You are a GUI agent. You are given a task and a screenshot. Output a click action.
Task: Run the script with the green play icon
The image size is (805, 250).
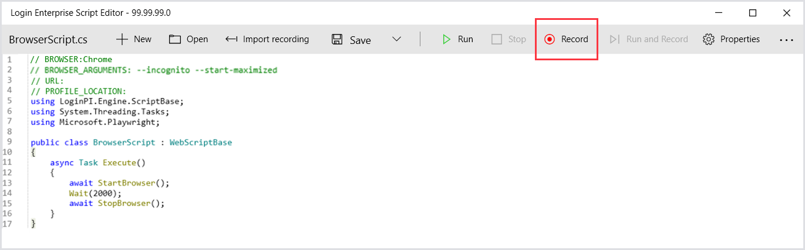coord(446,39)
